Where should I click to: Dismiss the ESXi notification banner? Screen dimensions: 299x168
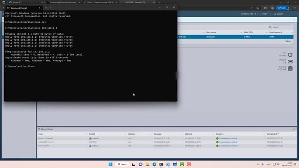pos(294,20)
